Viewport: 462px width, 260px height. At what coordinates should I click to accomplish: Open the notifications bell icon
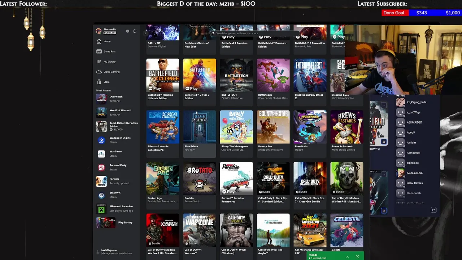135,31
